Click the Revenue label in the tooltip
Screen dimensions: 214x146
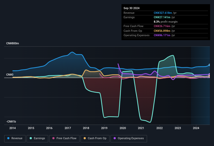tap(129, 13)
